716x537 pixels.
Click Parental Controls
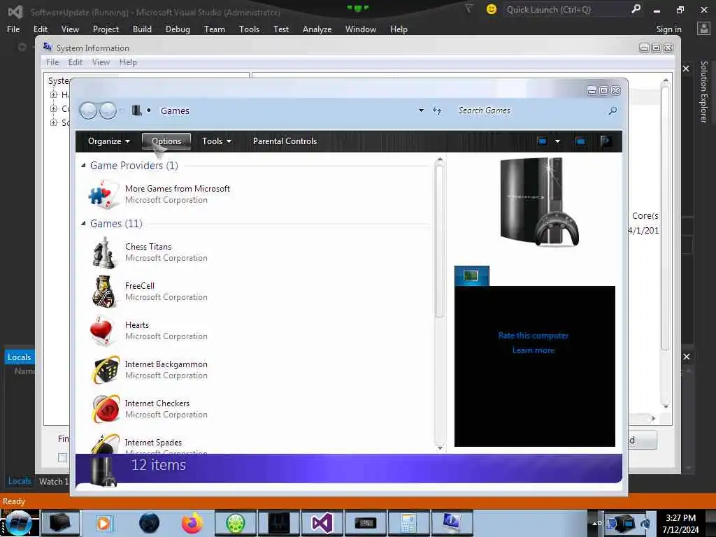pyautogui.click(x=285, y=141)
